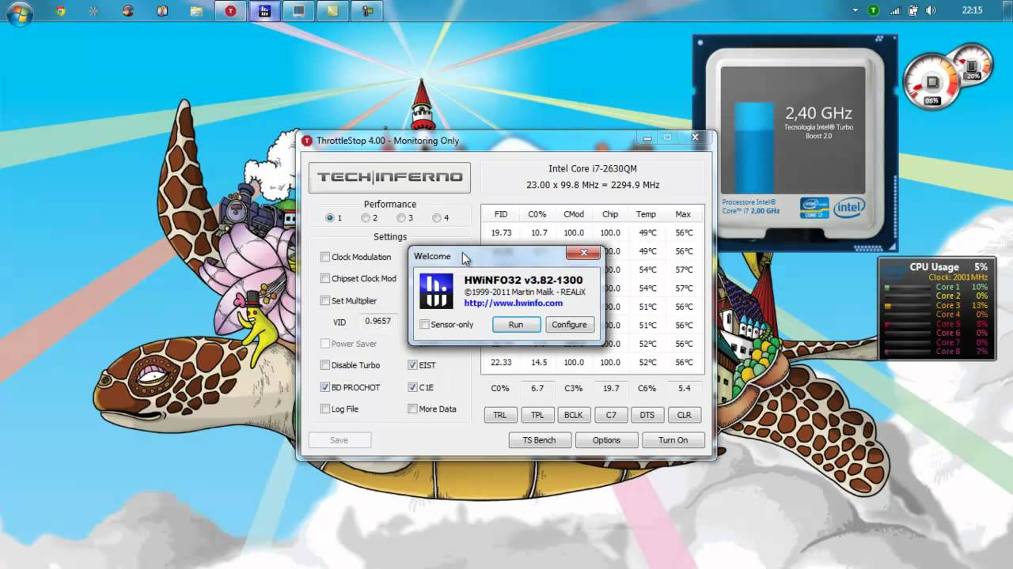Click the Intel logo badge on gadget
This screenshot has width=1013, height=569.
coord(848,208)
